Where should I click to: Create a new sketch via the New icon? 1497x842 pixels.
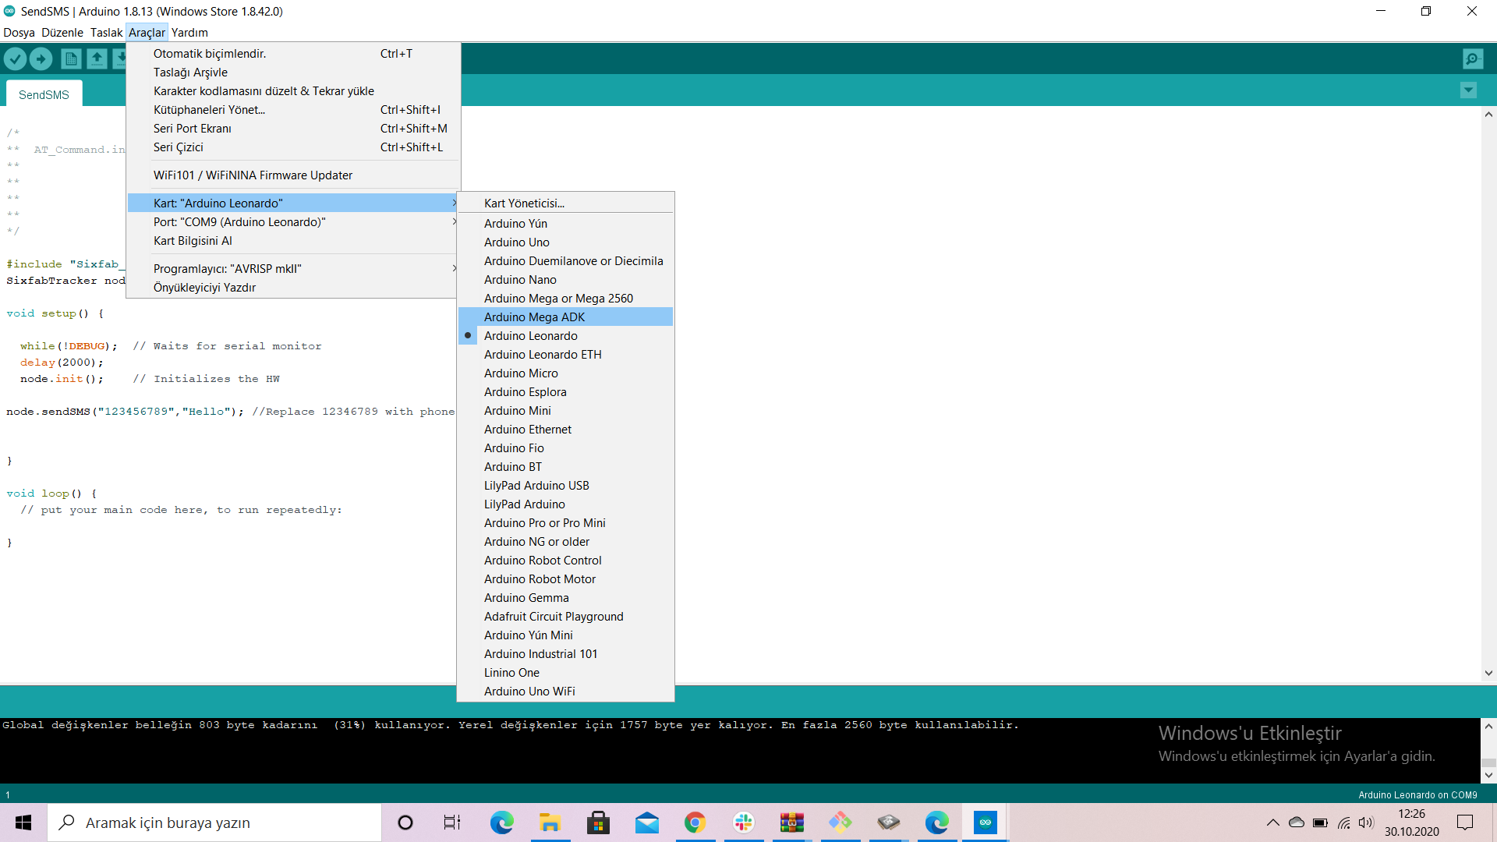coord(71,58)
